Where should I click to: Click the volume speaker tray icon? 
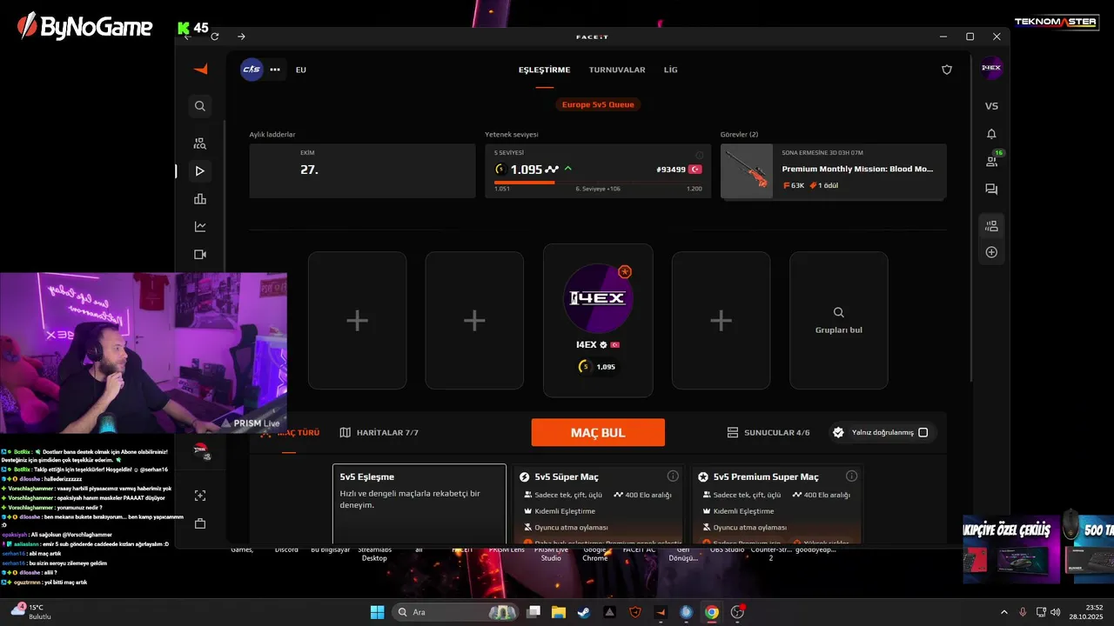(x=1055, y=612)
